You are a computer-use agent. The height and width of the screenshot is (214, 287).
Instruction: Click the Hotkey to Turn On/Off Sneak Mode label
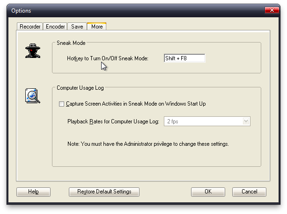point(108,58)
